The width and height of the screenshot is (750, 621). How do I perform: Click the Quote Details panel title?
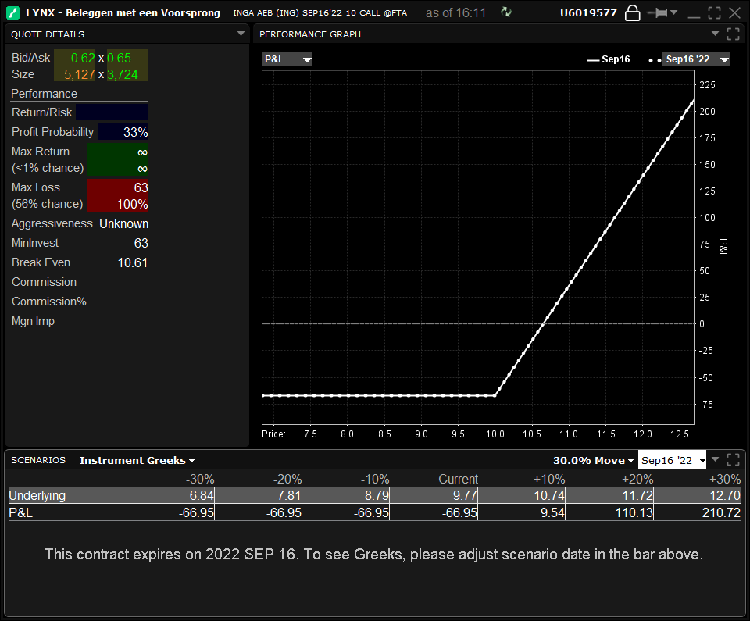tap(48, 34)
